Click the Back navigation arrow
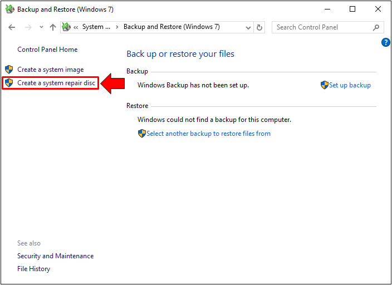The image size is (392, 285). click(x=12, y=27)
